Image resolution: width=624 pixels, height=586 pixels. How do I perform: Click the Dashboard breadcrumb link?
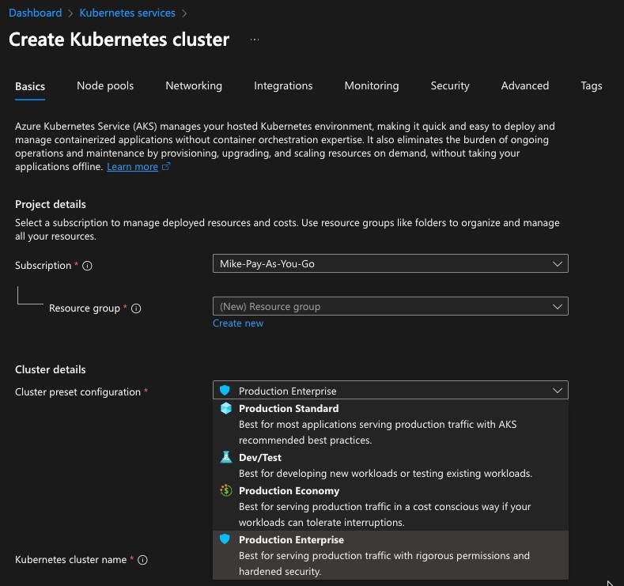click(36, 13)
